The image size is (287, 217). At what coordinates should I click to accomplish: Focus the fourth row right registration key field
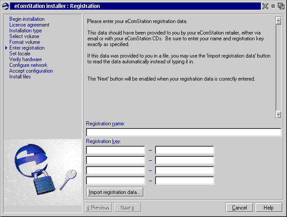(x=185, y=181)
